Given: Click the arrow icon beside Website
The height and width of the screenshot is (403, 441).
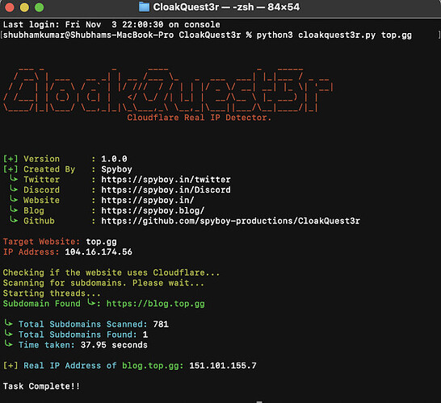Looking at the screenshot, I should click(14, 199).
